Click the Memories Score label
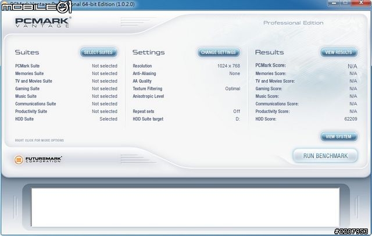Screen dimensions: 372x236 [x=271, y=73]
